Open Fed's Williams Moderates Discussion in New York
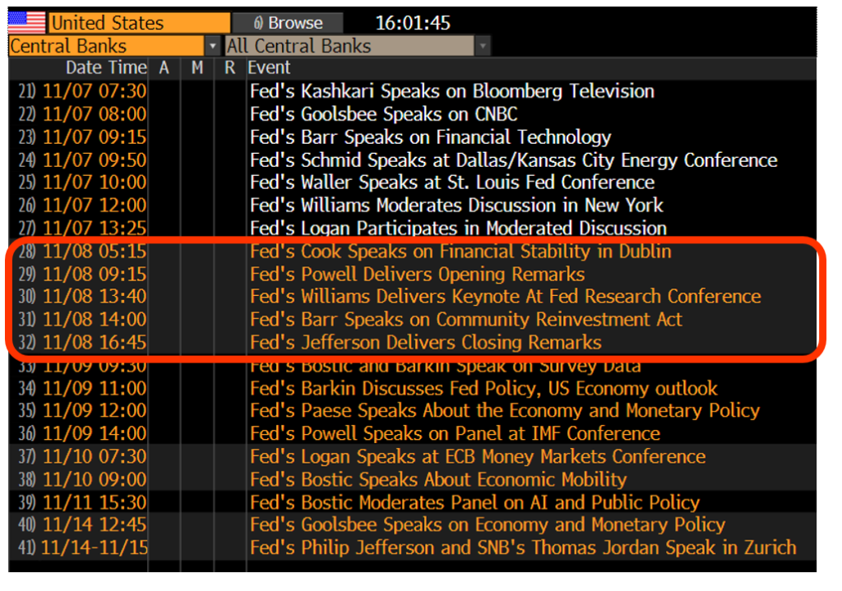842x591 pixels. (456, 205)
